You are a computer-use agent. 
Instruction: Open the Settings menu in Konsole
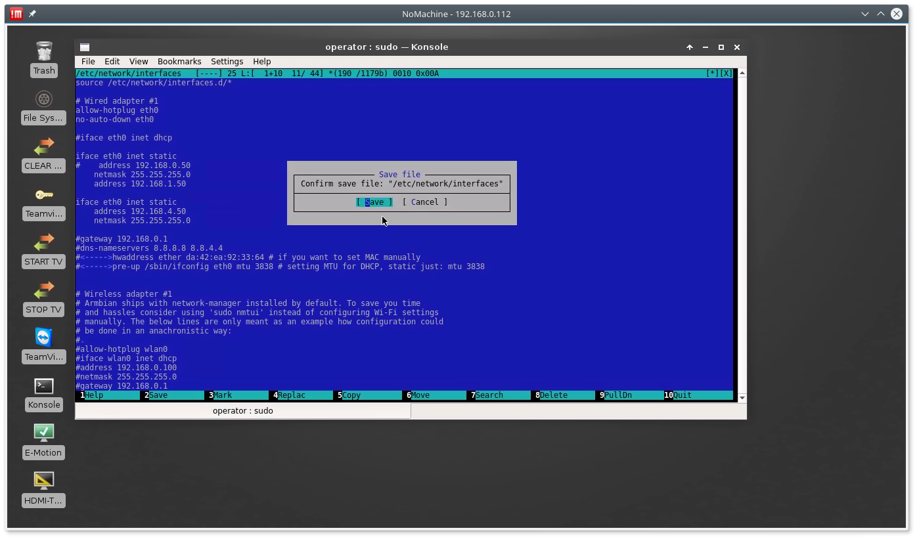click(227, 61)
